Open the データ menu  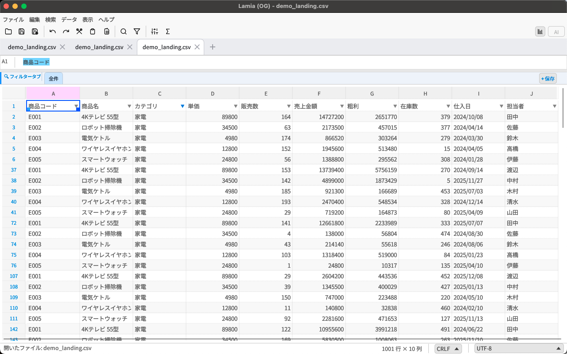click(x=69, y=19)
